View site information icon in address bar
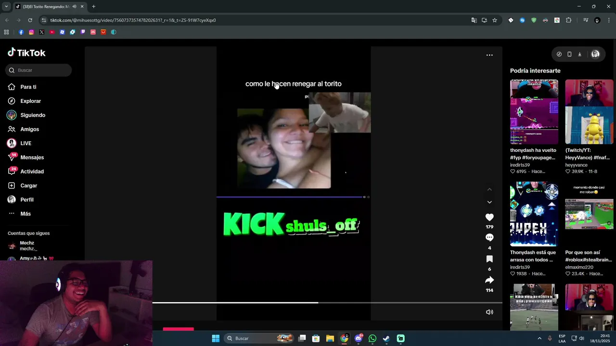The image size is (616, 346). (x=44, y=20)
